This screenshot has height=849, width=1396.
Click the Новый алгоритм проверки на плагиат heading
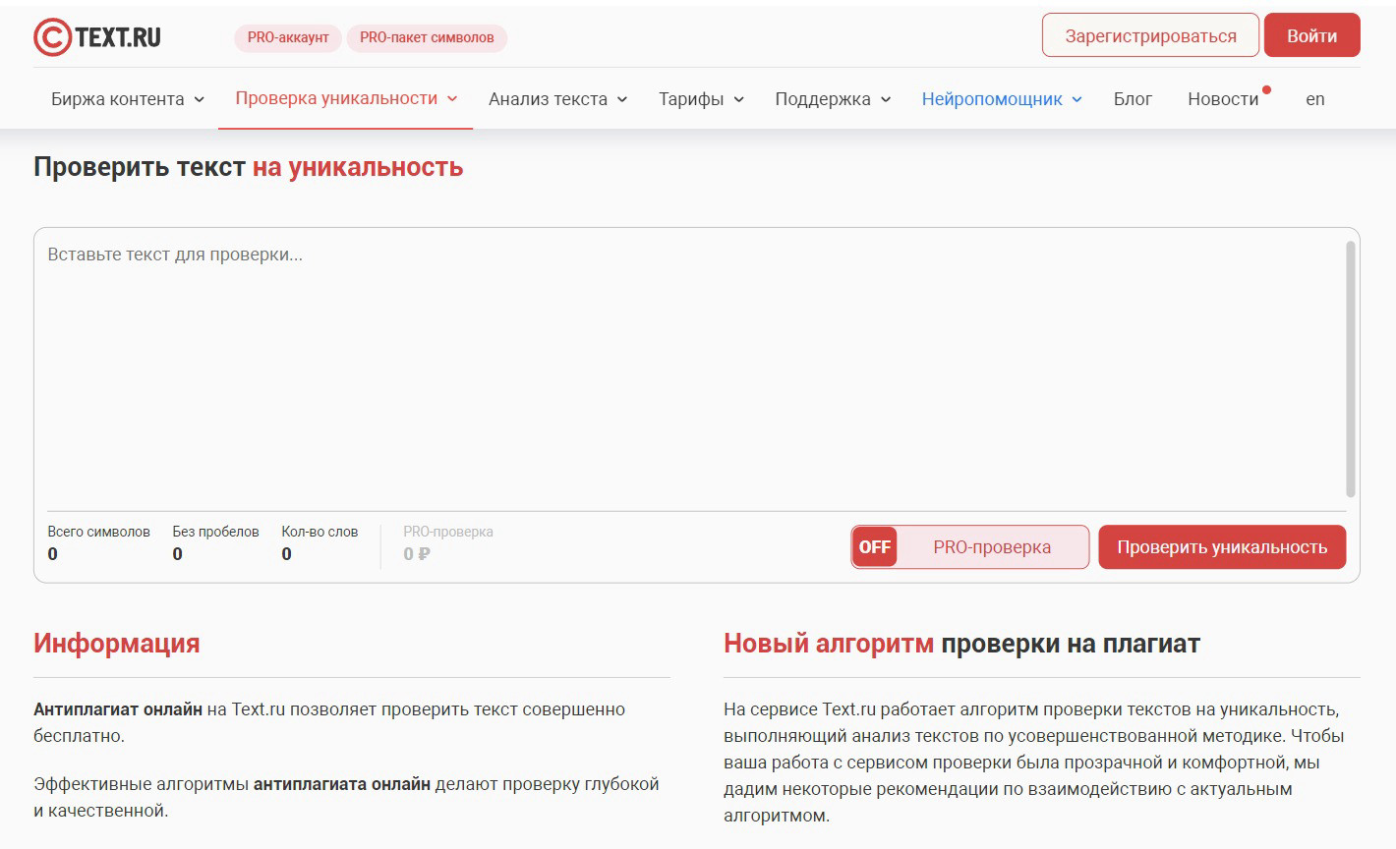click(x=961, y=644)
